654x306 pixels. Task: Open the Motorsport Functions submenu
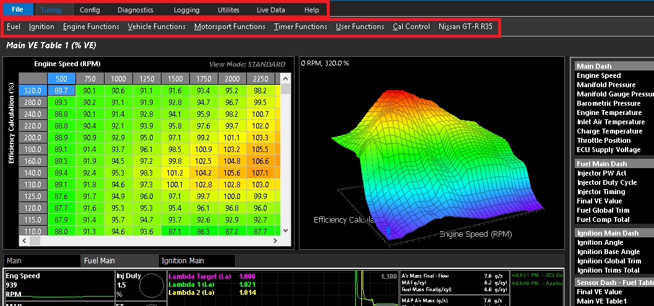[x=230, y=27]
